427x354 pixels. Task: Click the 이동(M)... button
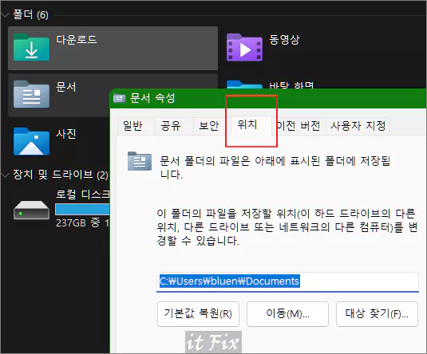287,314
